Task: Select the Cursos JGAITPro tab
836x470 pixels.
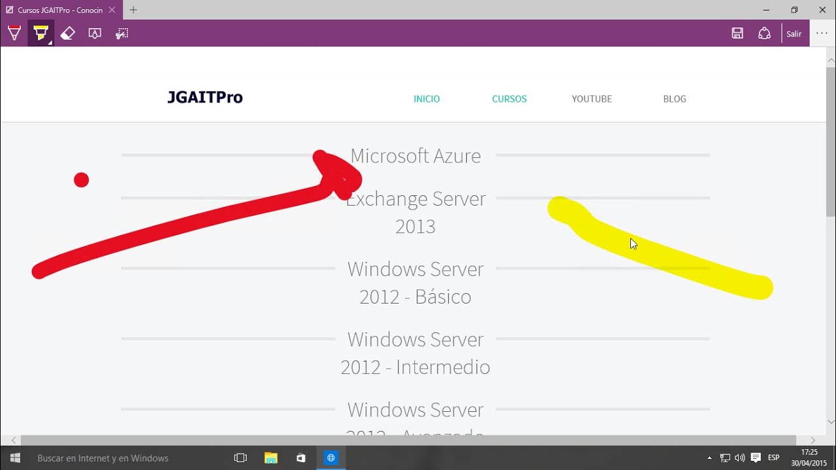Action: tap(60, 10)
